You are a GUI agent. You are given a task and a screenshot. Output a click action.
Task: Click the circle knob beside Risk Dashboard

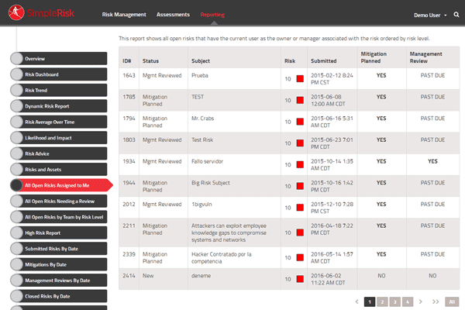coord(17,74)
